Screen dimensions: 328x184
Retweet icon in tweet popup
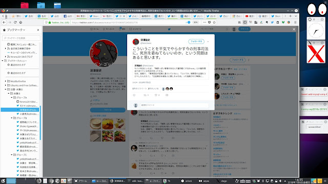(x=145, y=95)
